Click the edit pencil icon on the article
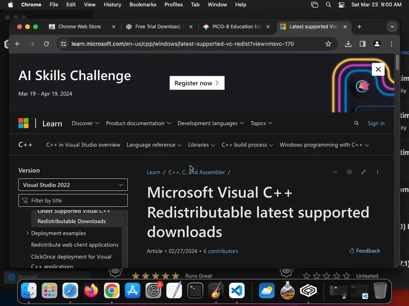 tap(363, 172)
